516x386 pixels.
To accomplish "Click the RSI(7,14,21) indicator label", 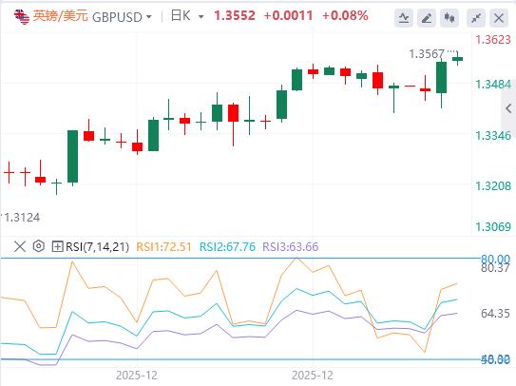I will click(98, 246).
